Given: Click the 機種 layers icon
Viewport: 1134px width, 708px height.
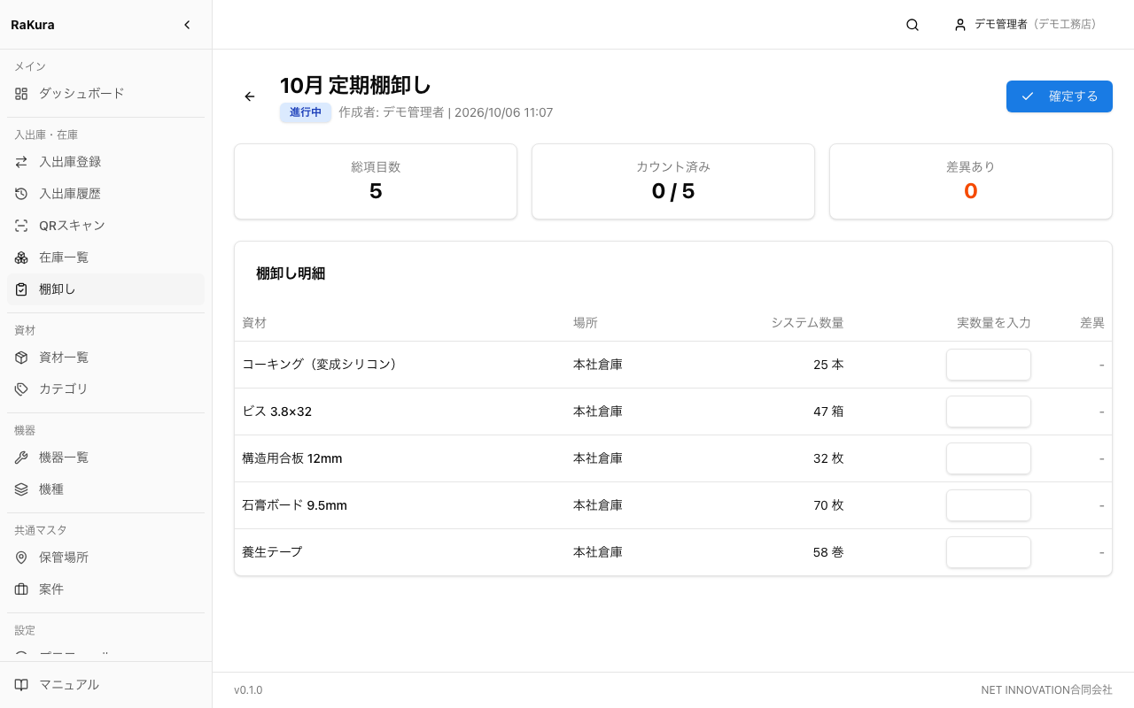Looking at the screenshot, I should (21, 489).
